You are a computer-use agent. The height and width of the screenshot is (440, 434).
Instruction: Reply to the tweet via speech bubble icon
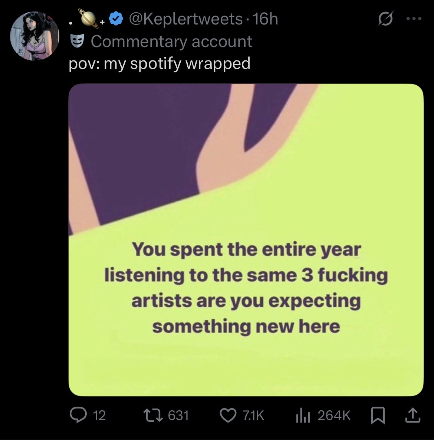tap(78, 415)
